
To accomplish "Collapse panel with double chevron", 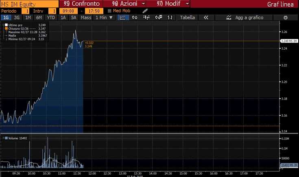I will (x=206, y=17).
